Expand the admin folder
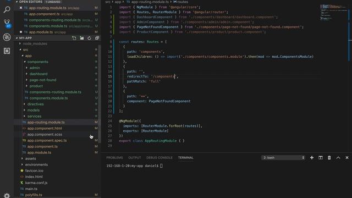Viewport: 352px width, 198px height. [27, 68]
